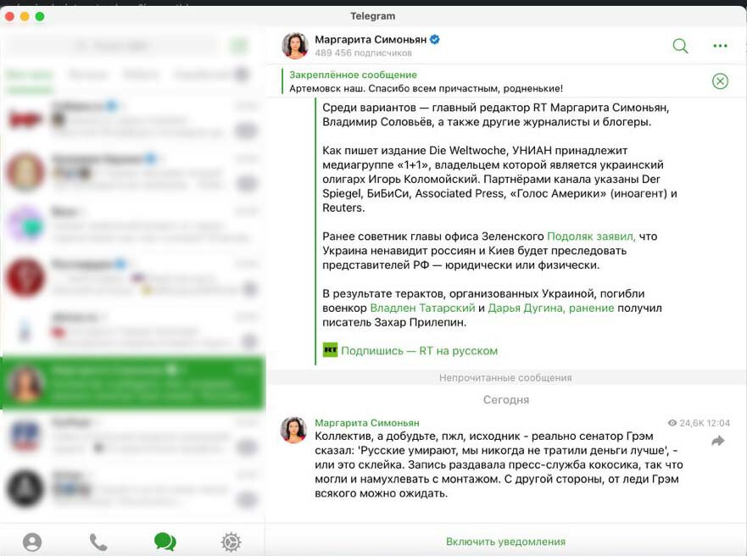Open Settings with the gear icon
Viewport: 747px width, 556px height.
point(231,542)
